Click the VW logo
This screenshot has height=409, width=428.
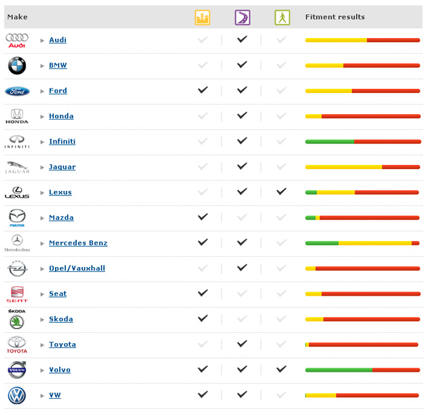click(x=17, y=395)
